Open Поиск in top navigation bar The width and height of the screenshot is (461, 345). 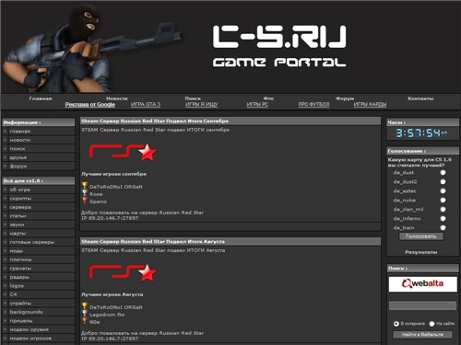193,98
